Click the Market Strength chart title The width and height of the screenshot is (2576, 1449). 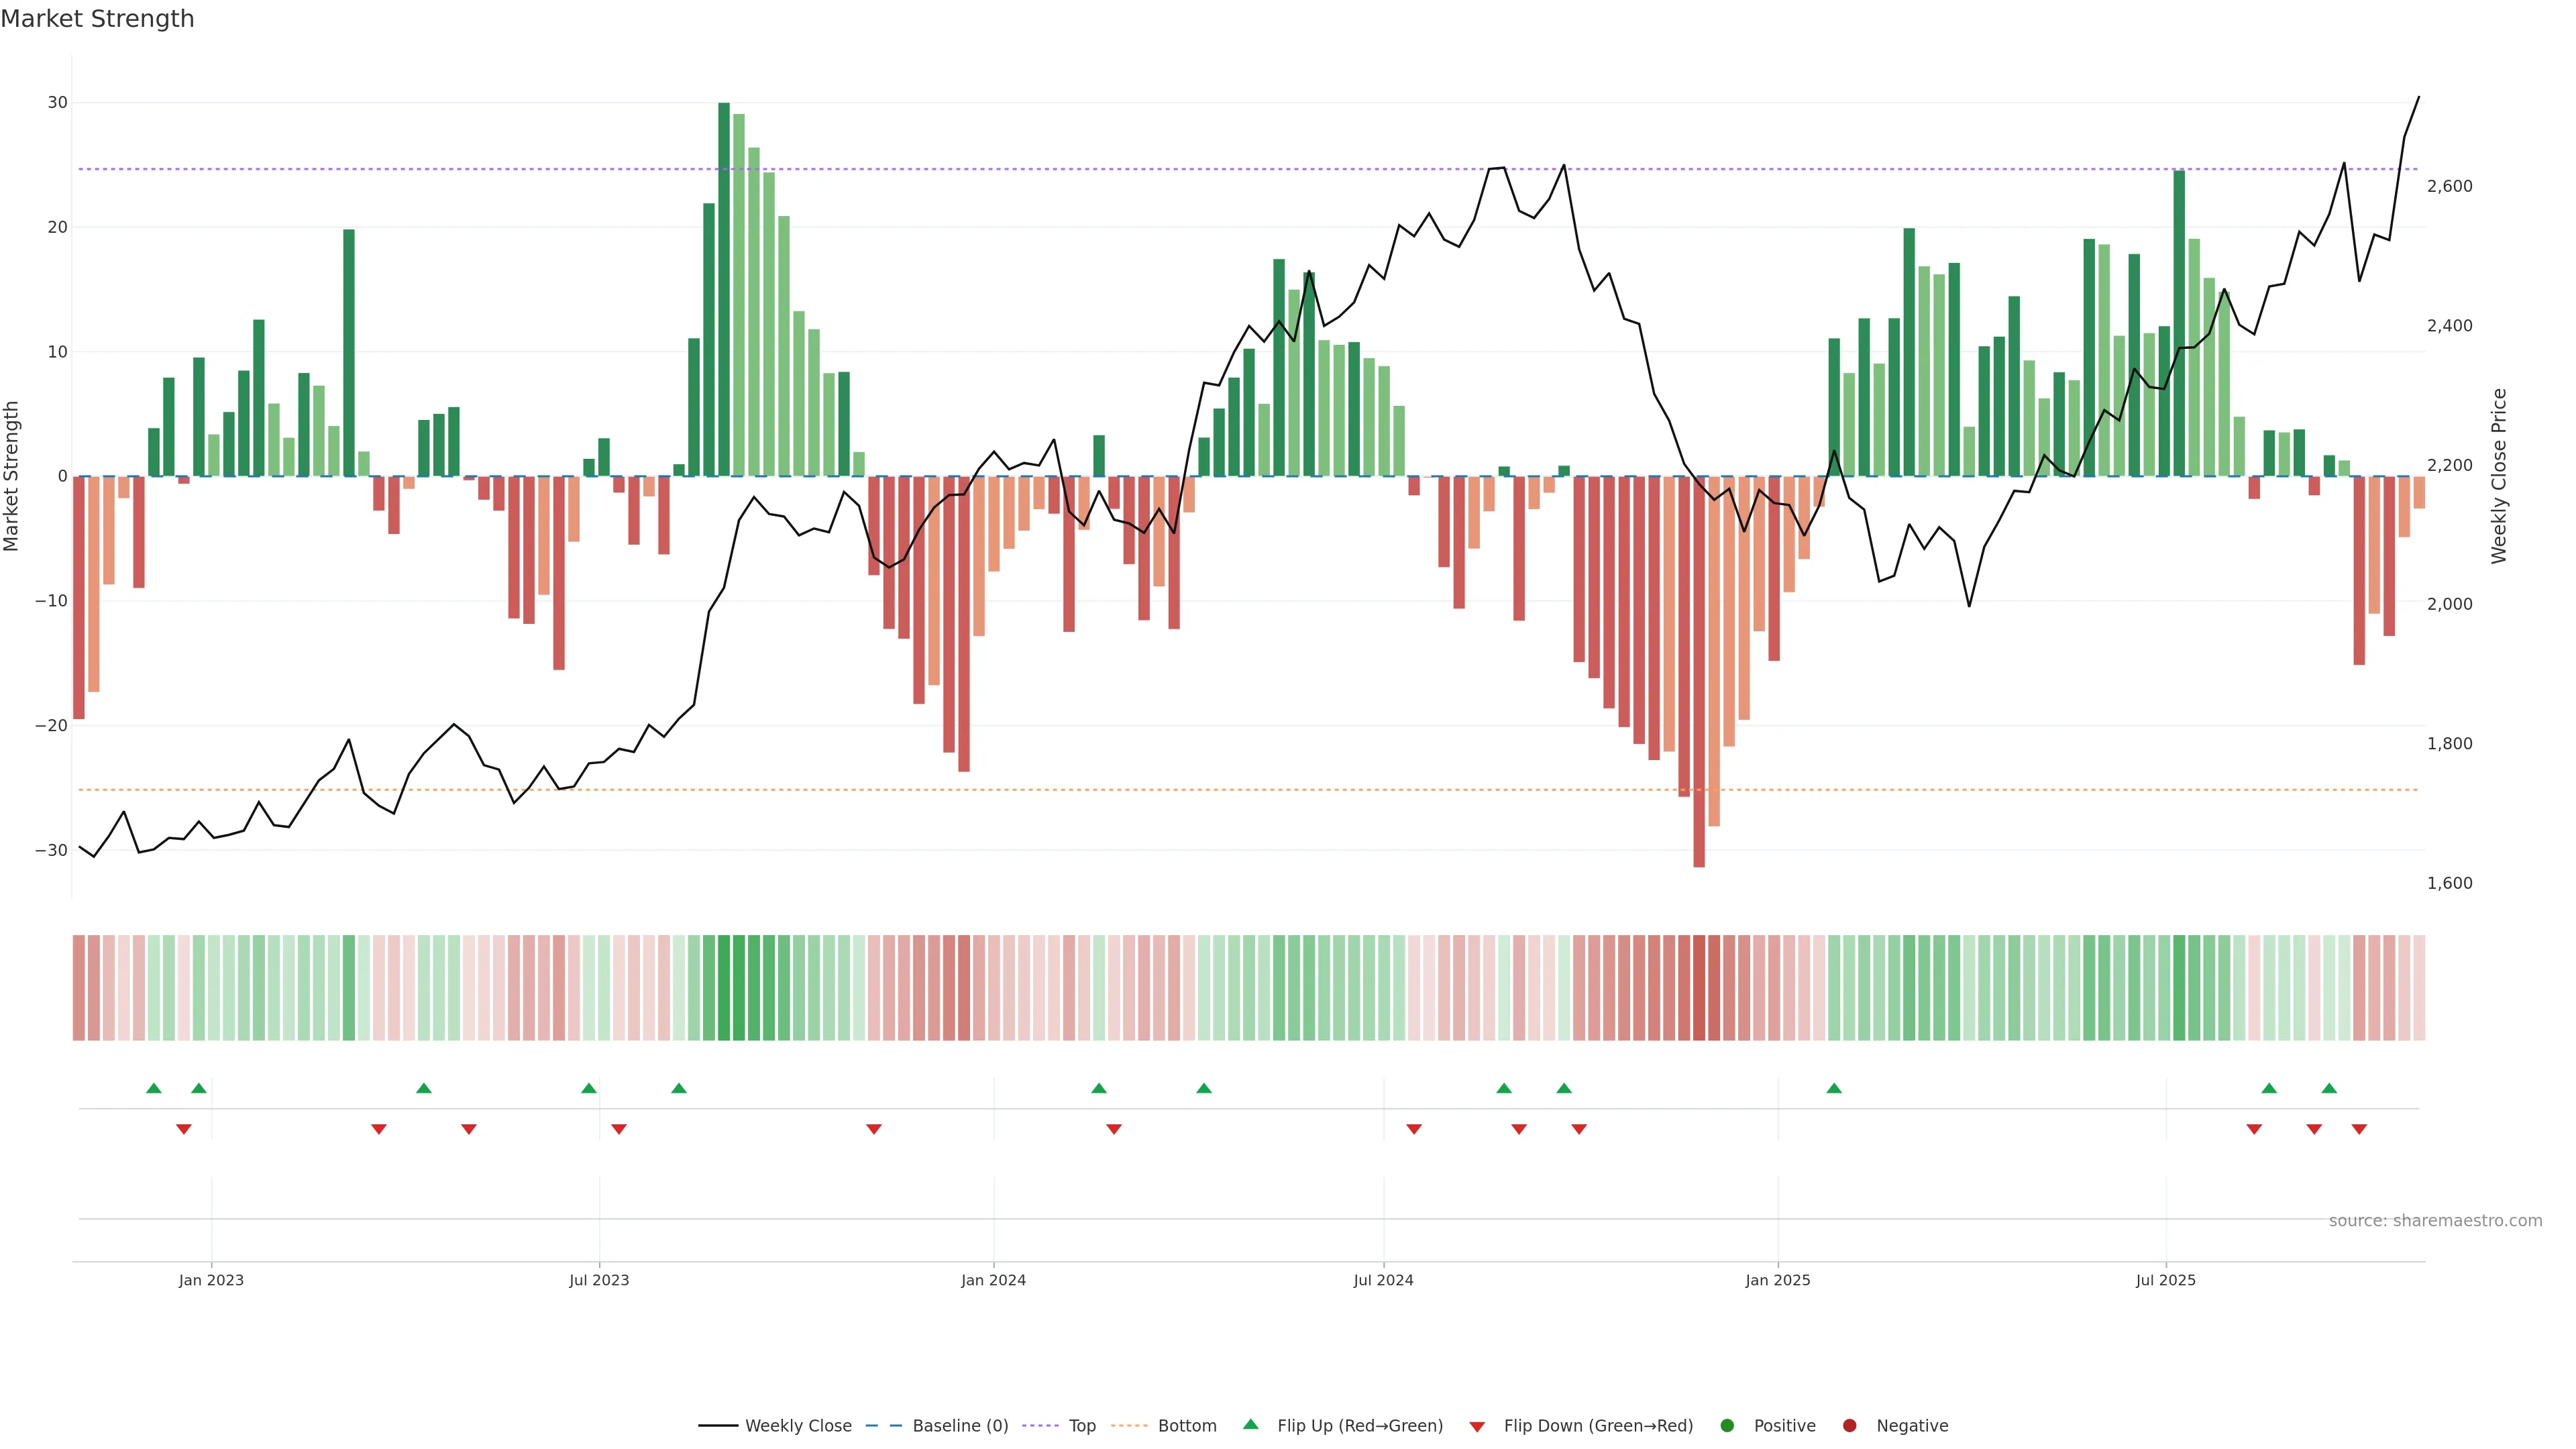pos(97,19)
